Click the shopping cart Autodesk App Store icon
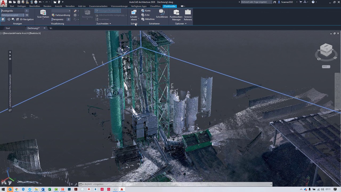 301,2
